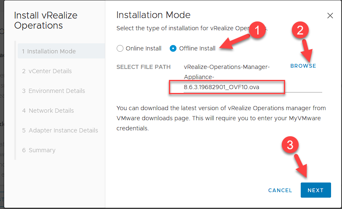Select the Offline Install radio button
Screen dimensions: 342x209
click(173, 48)
